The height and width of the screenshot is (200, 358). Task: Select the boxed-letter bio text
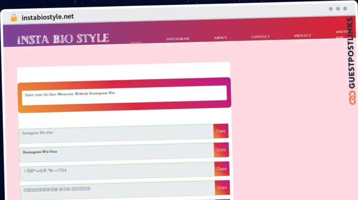57,189
